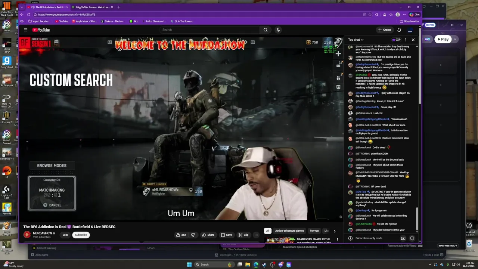Send a heart reaction in live chat
478x269 pixels.
click(x=412, y=238)
